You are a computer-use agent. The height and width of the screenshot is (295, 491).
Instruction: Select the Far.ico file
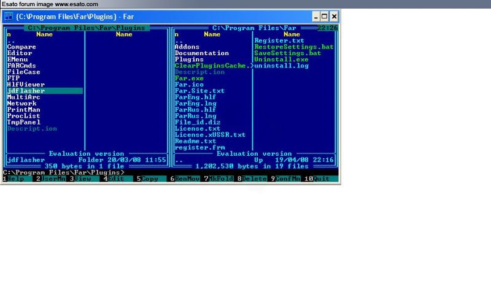[x=189, y=85]
